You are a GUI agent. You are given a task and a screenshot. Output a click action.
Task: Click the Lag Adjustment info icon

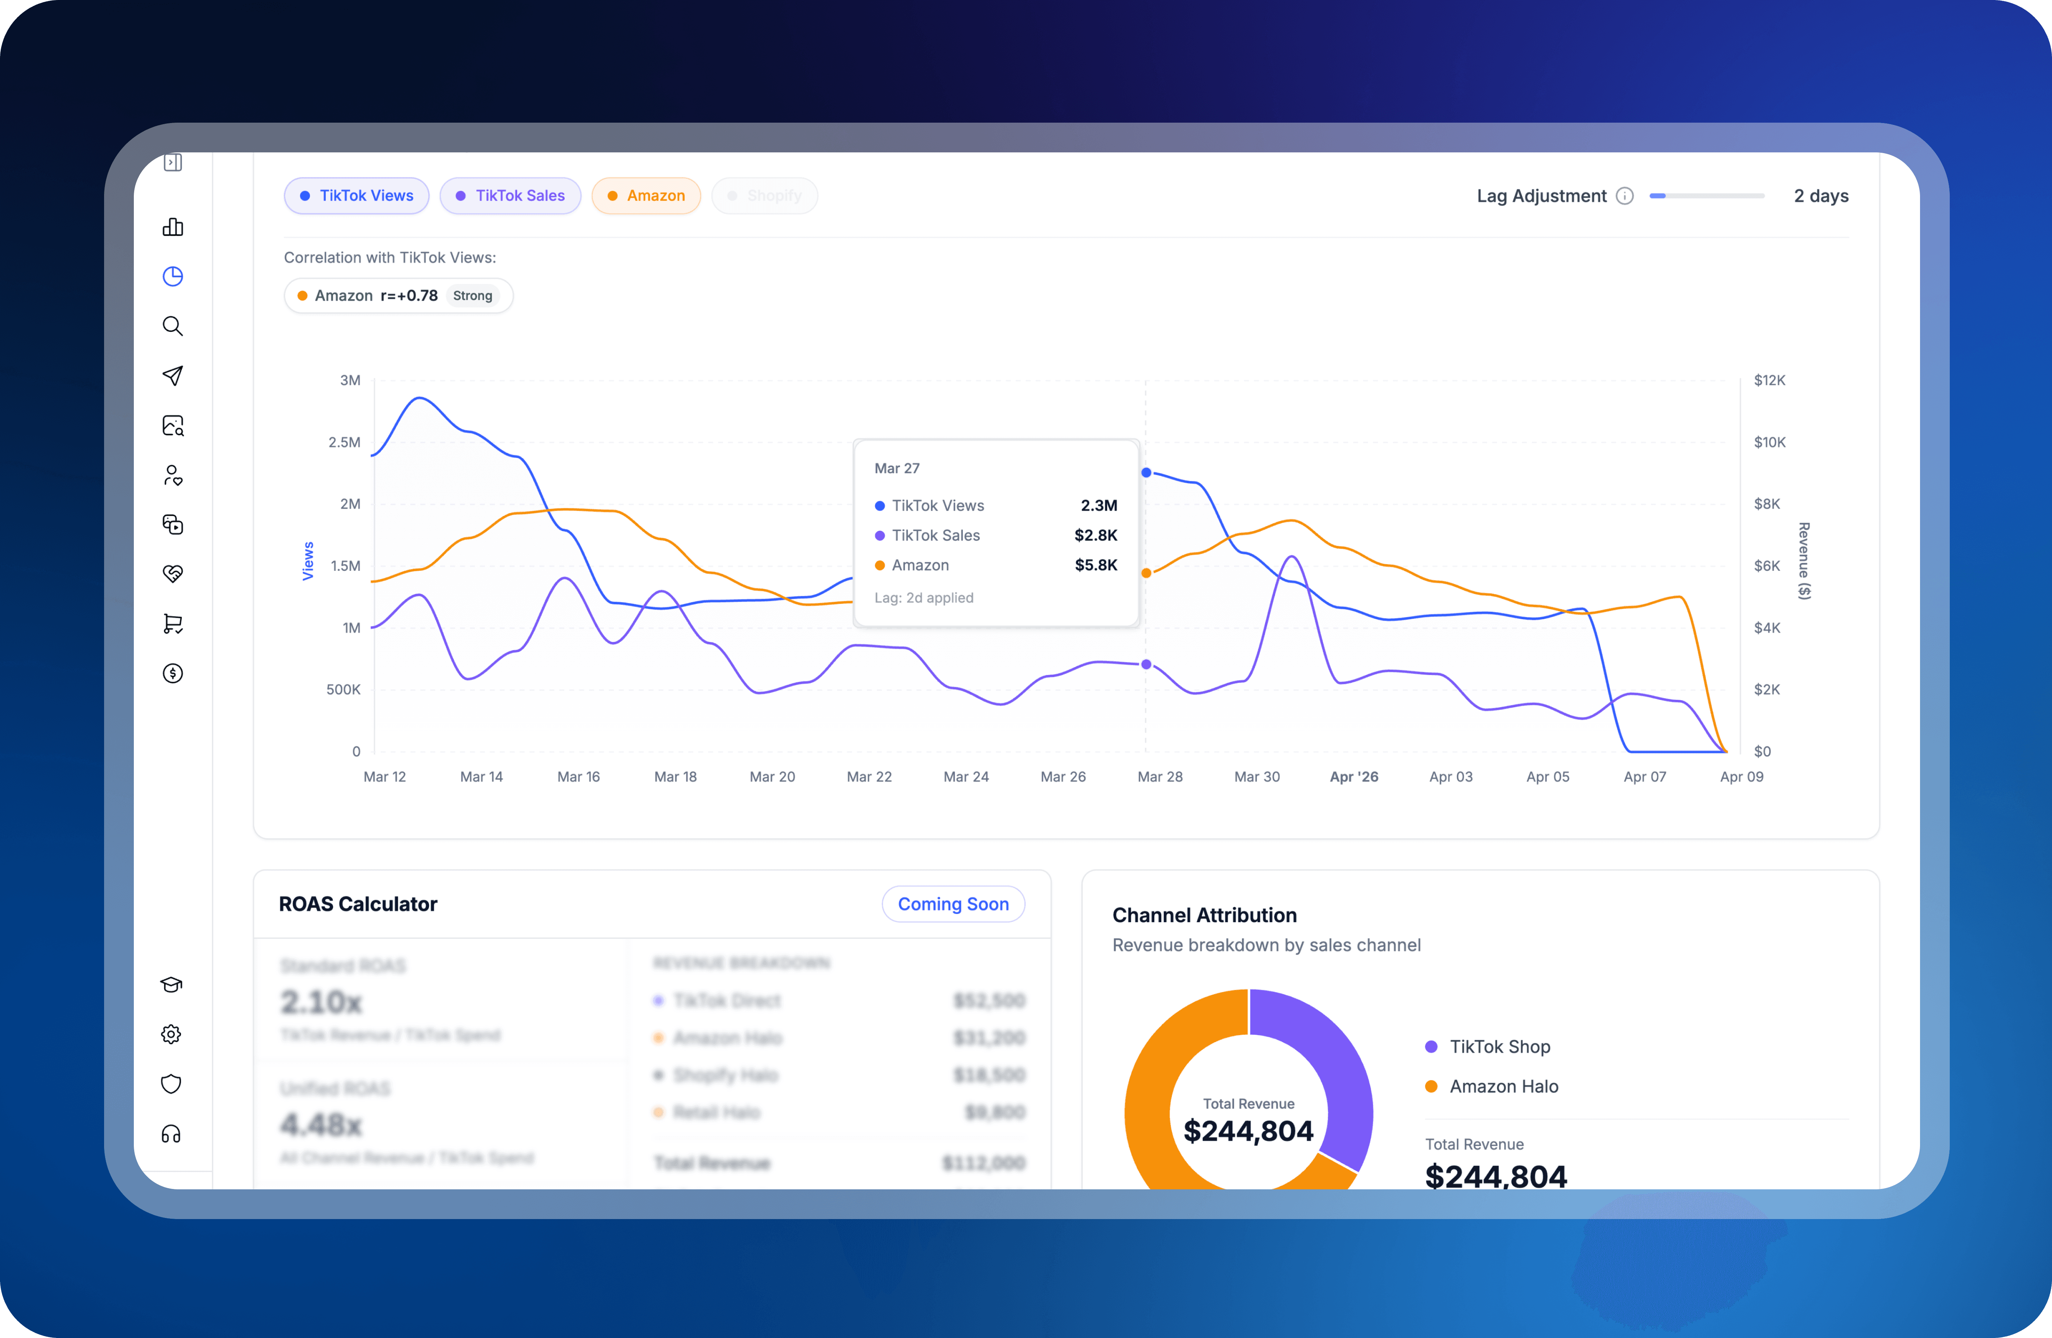pos(1624,196)
